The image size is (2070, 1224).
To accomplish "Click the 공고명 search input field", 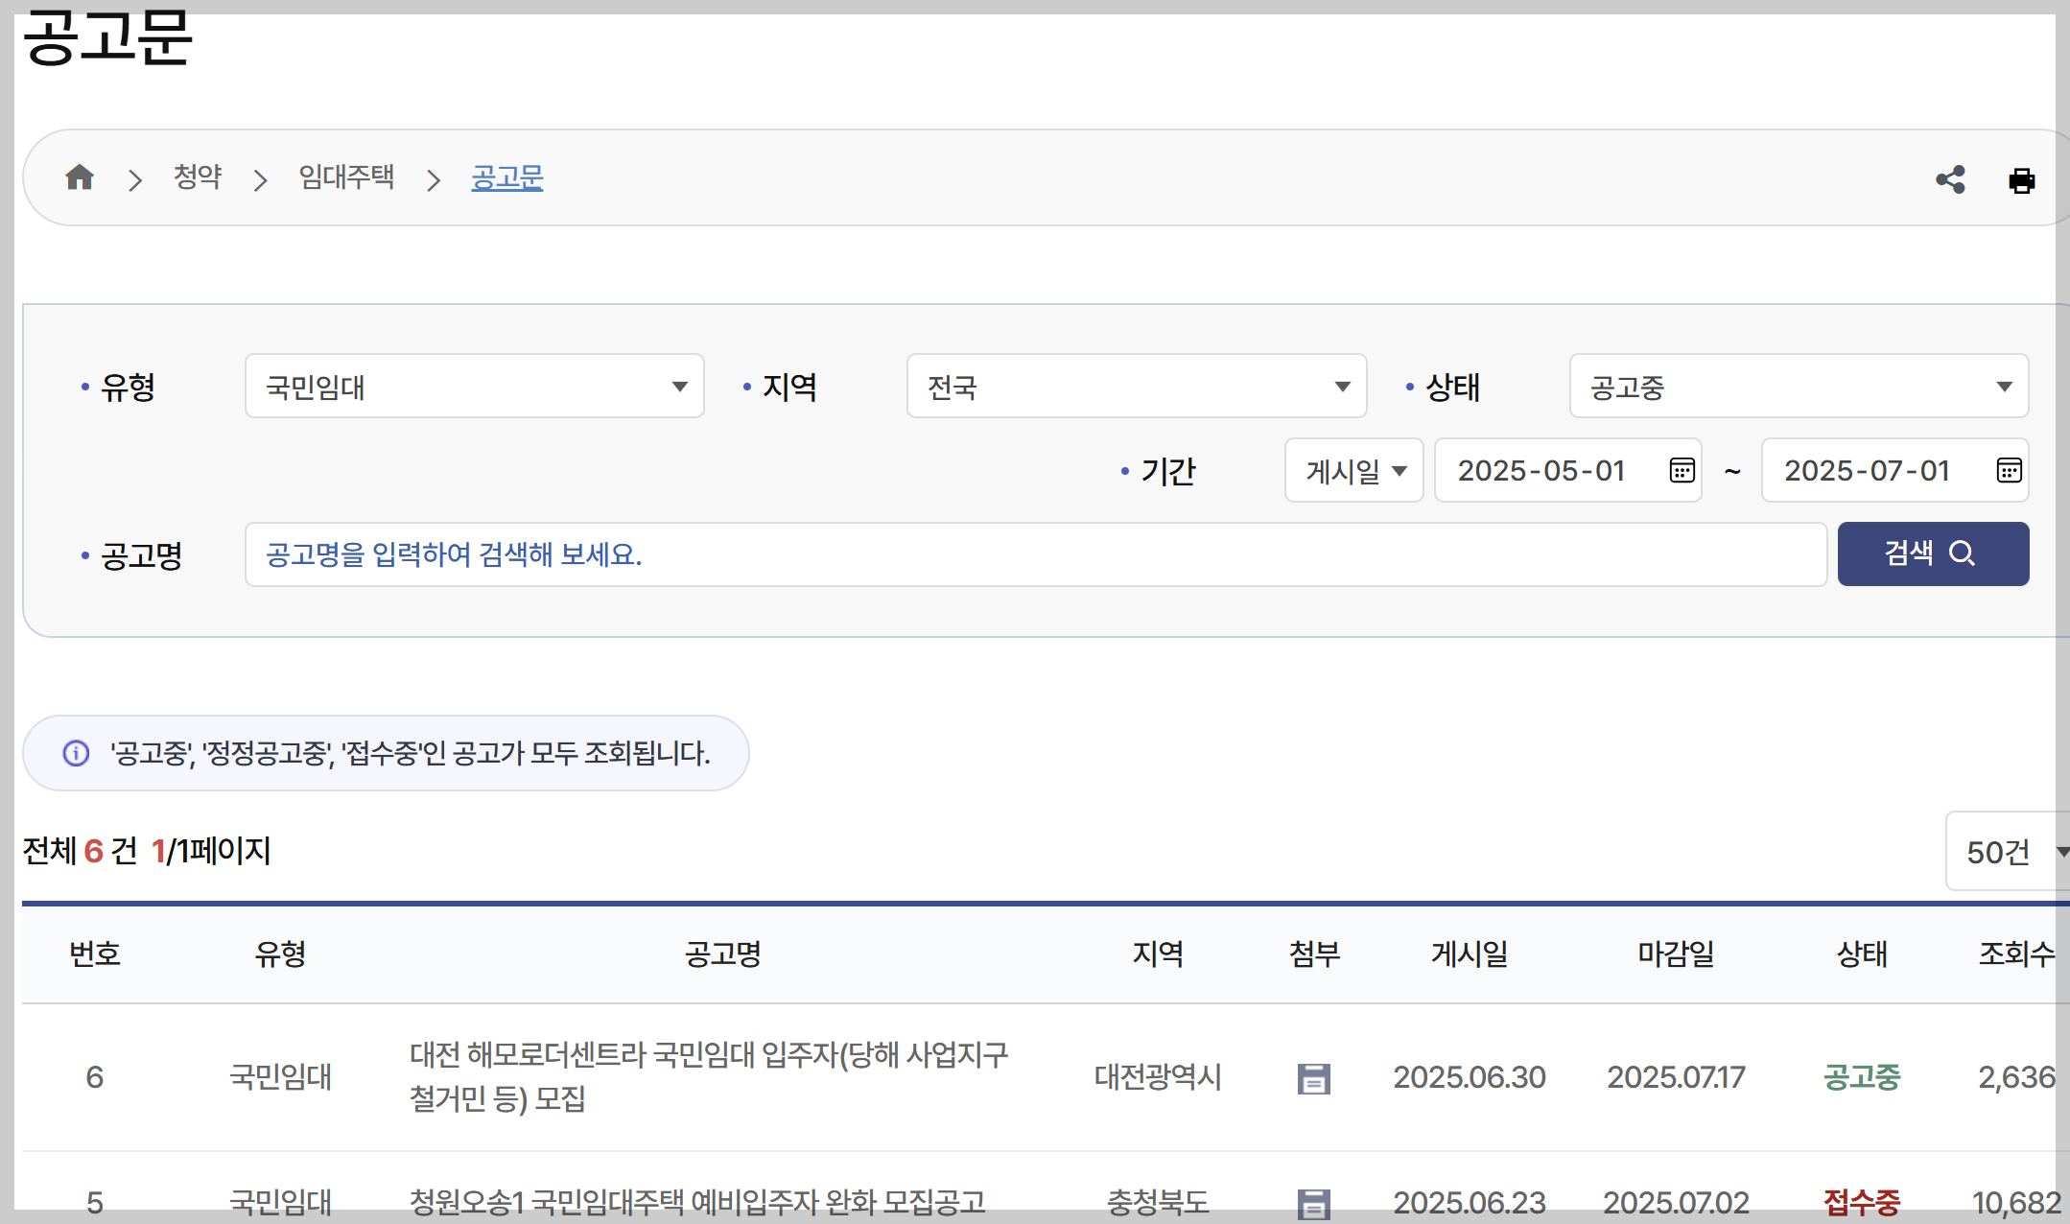I will coord(1035,554).
